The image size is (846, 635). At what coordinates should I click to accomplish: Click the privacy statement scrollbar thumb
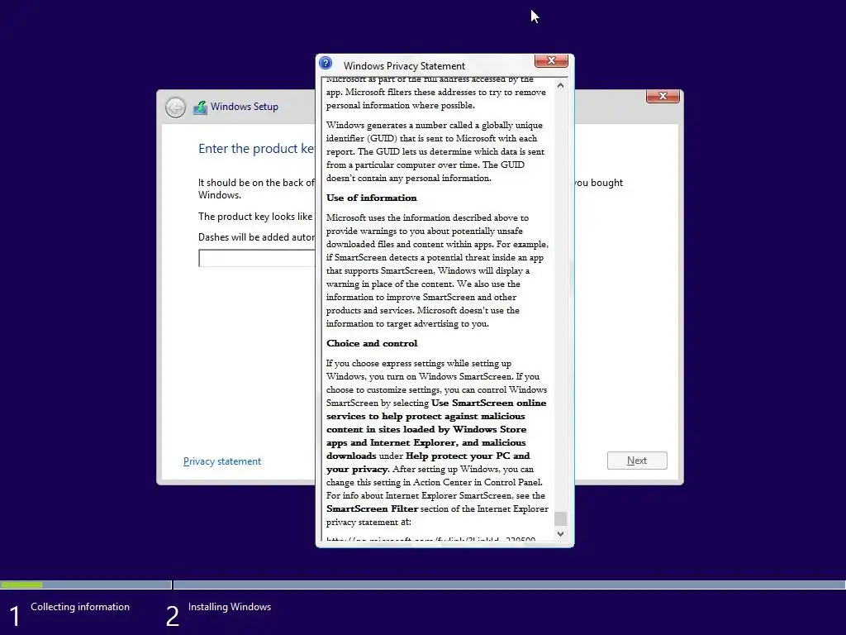561,518
